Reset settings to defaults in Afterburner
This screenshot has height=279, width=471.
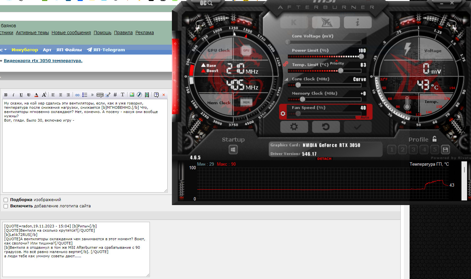[326, 127]
